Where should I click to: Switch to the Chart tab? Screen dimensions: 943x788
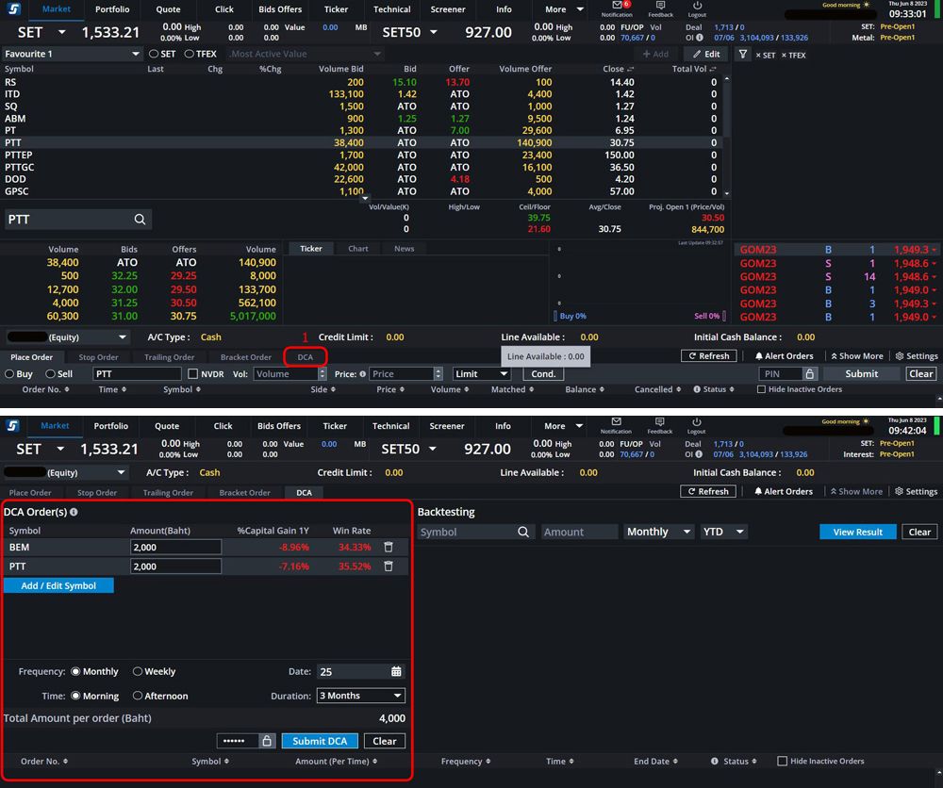coord(357,248)
